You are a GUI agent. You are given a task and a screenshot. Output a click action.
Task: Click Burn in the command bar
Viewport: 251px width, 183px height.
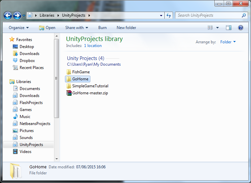click(x=102, y=28)
